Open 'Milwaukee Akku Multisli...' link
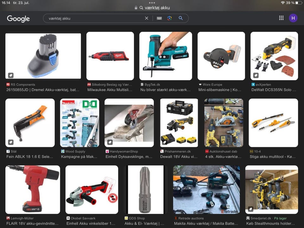The width and height of the screenshot is (304, 228). click(110, 90)
